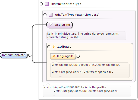Expand the languageID attribute details
The image size is (138, 100).
(78, 56)
